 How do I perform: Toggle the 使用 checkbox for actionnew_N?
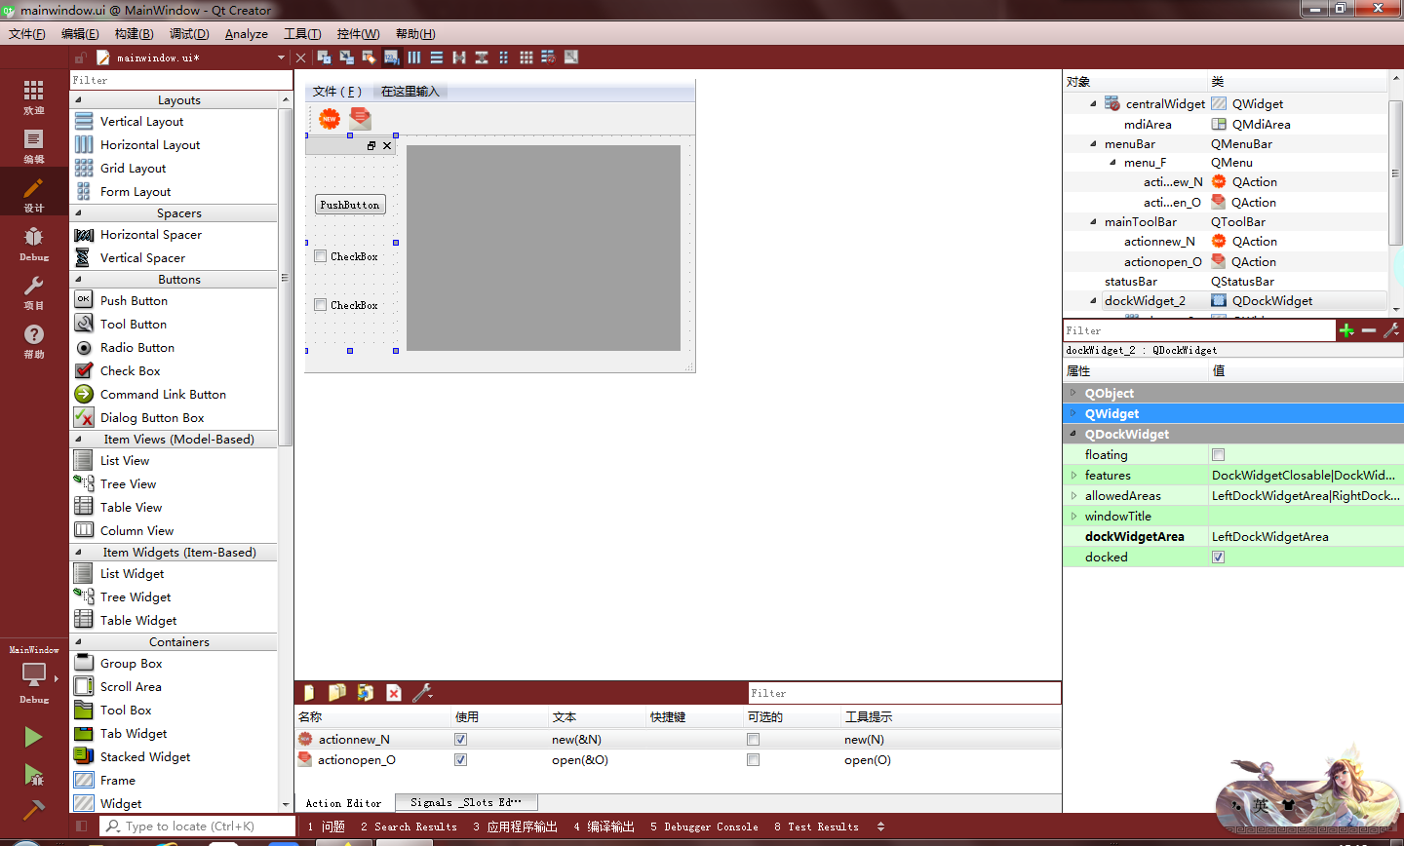pyautogui.click(x=460, y=739)
